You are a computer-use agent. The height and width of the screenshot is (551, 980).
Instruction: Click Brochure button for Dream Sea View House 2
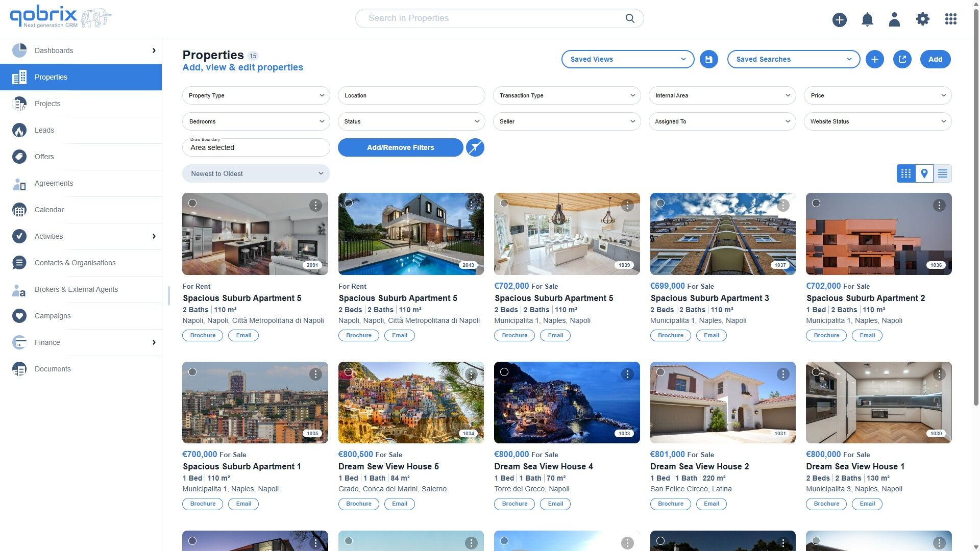tap(670, 504)
